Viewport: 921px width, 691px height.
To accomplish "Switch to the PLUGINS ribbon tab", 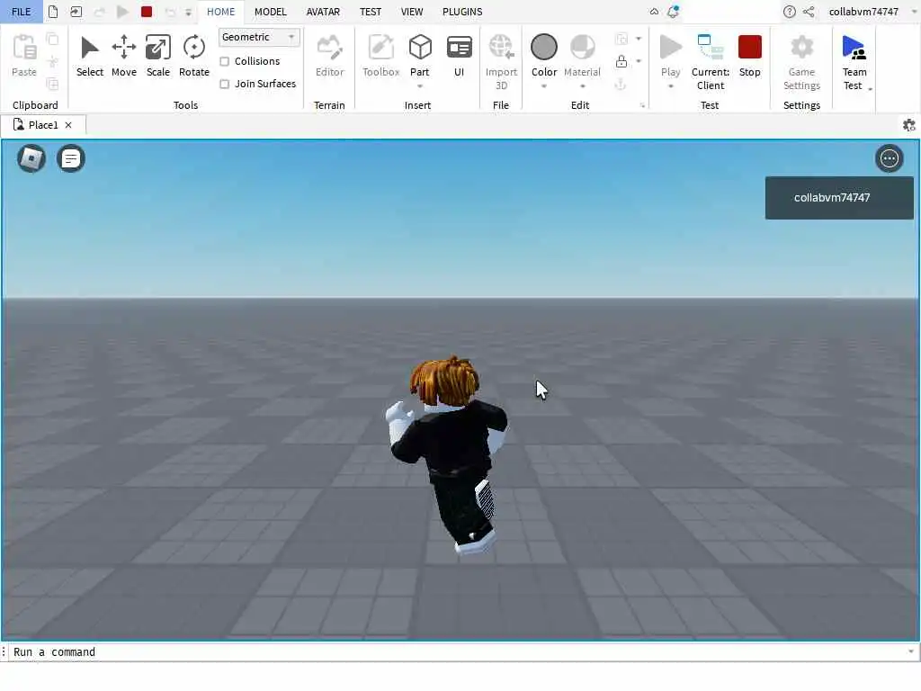I will [x=462, y=12].
